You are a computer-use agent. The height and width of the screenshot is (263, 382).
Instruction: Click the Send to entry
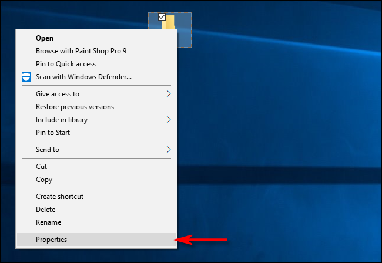[48, 150]
